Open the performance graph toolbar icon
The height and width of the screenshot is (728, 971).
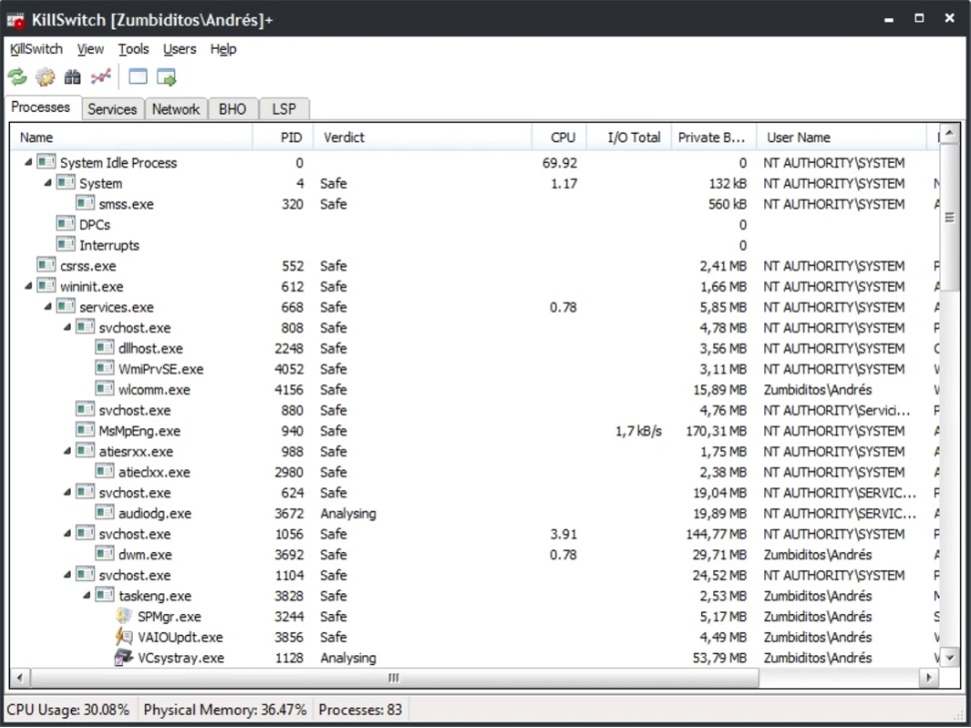pyautogui.click(x=100, y=77)
